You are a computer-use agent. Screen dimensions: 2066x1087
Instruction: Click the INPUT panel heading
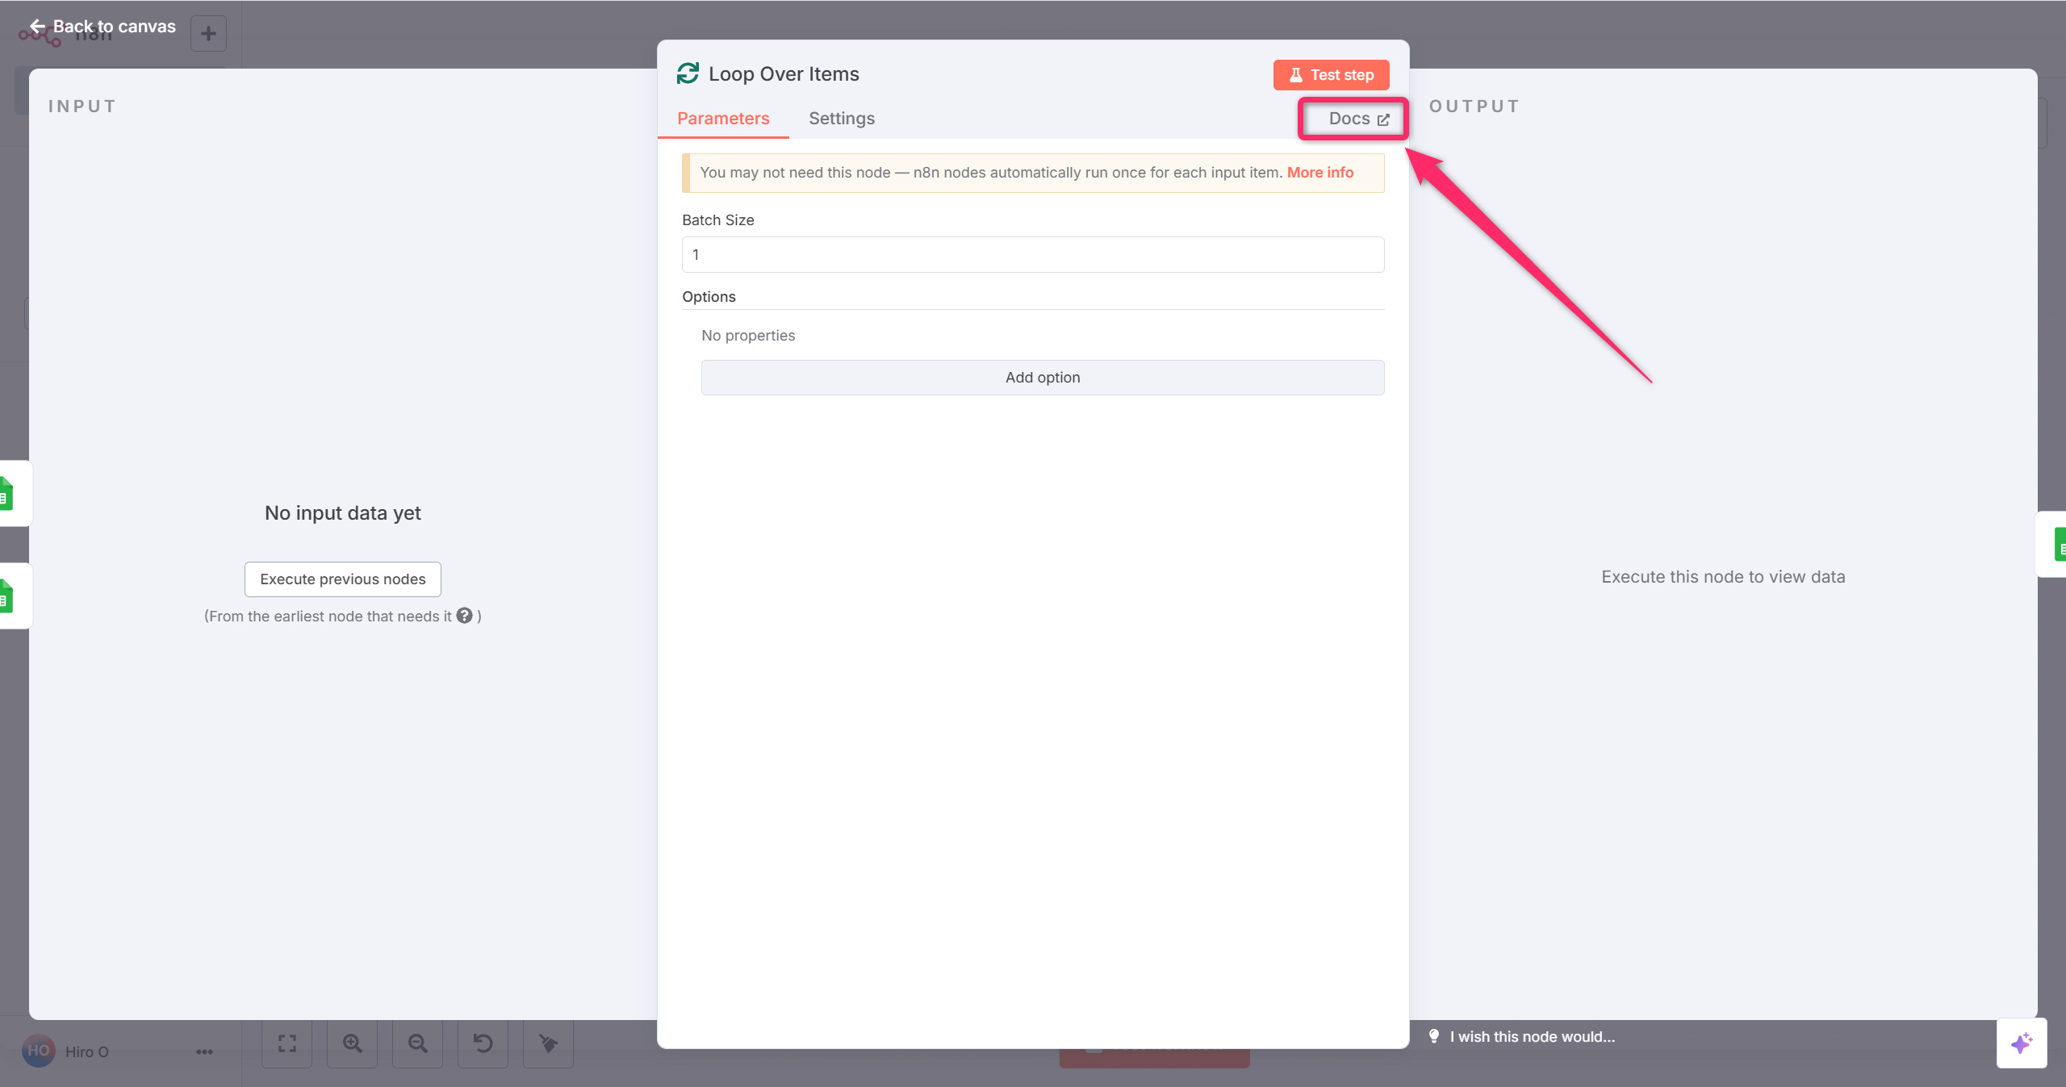tap(82, 107)
